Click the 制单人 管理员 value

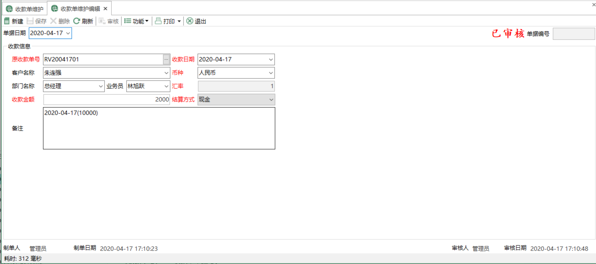point(38,248)
